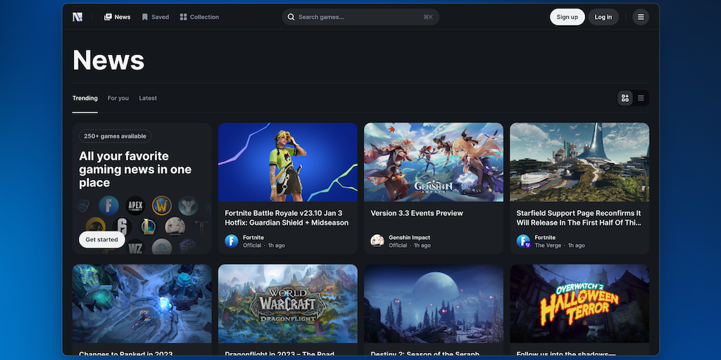Switch to grid view layout
This screenshot has width=721, height=360.
tap(625, 98)
